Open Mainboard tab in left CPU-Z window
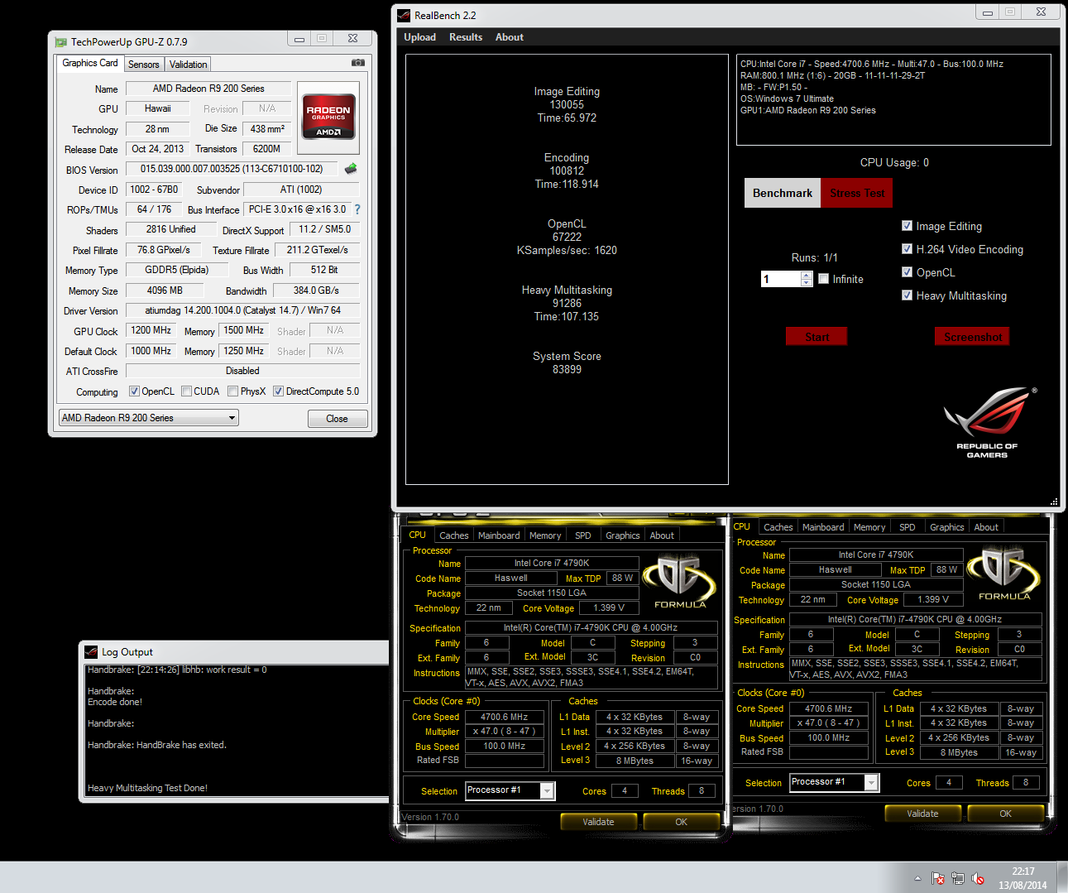This screenshot has height=893, width=1068. coord(499,535)
